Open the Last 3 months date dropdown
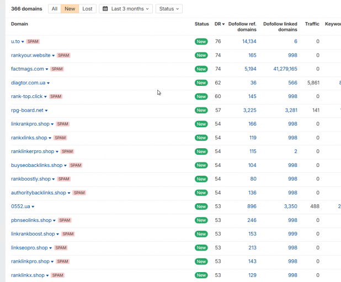The image size is (341, 282). click(126, 9)
